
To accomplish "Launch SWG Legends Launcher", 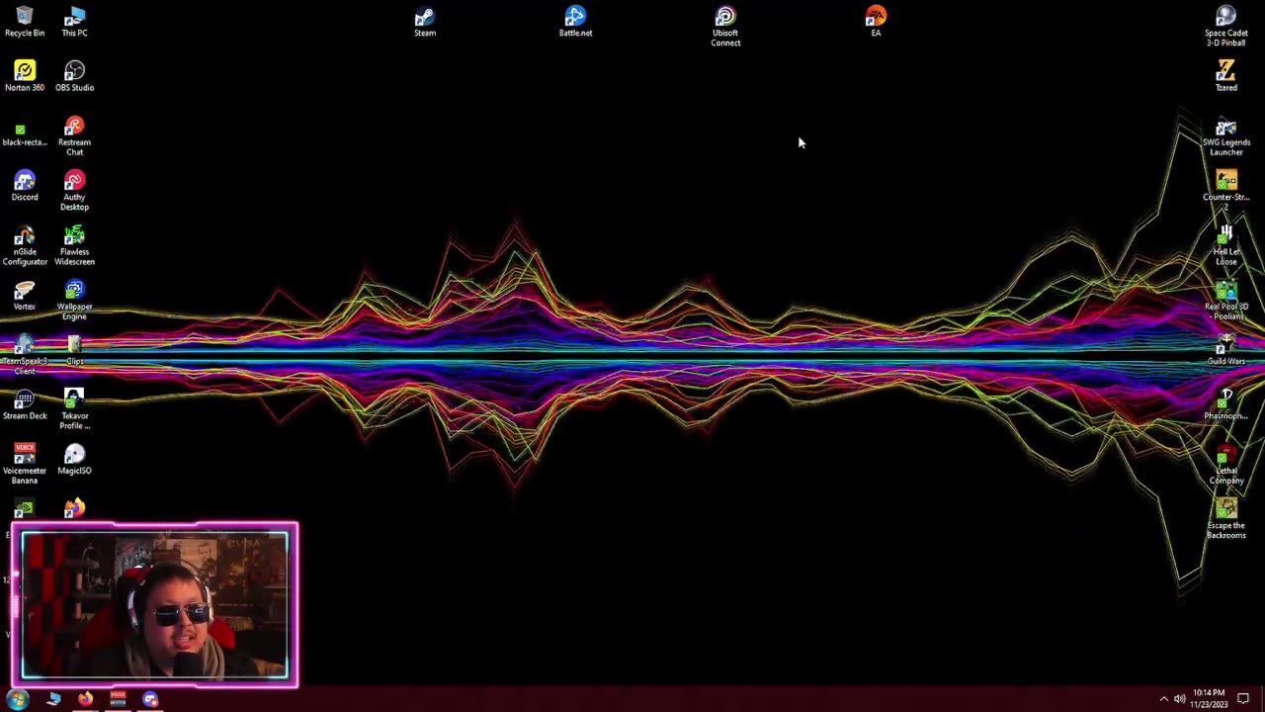I will [x=1225, y=135].
